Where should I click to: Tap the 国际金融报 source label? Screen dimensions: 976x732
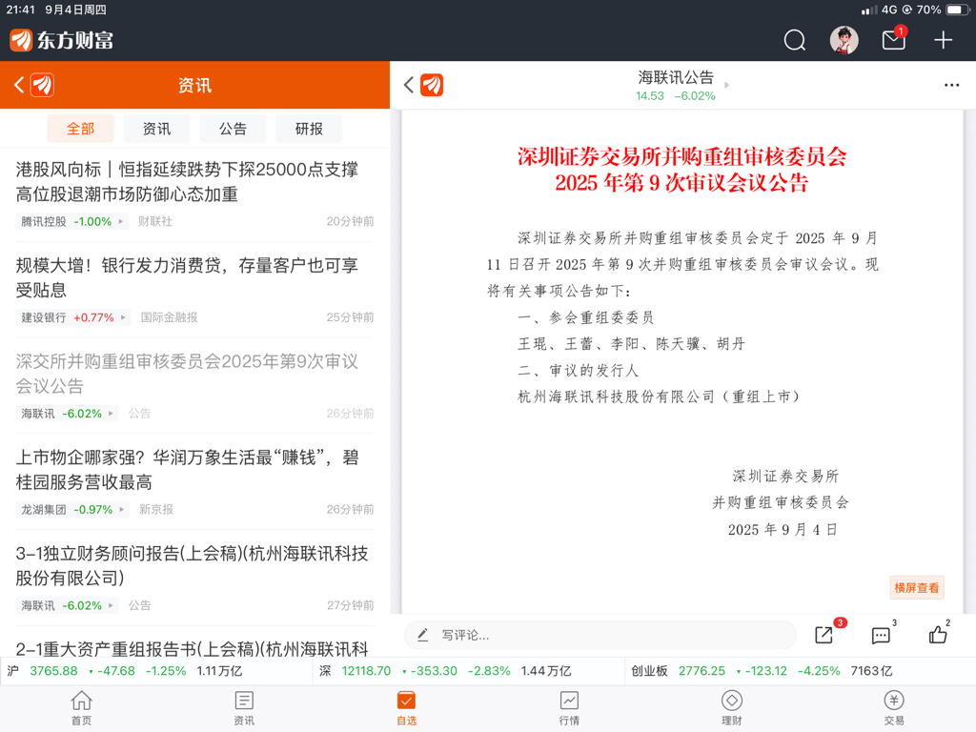tap(169, 317)
